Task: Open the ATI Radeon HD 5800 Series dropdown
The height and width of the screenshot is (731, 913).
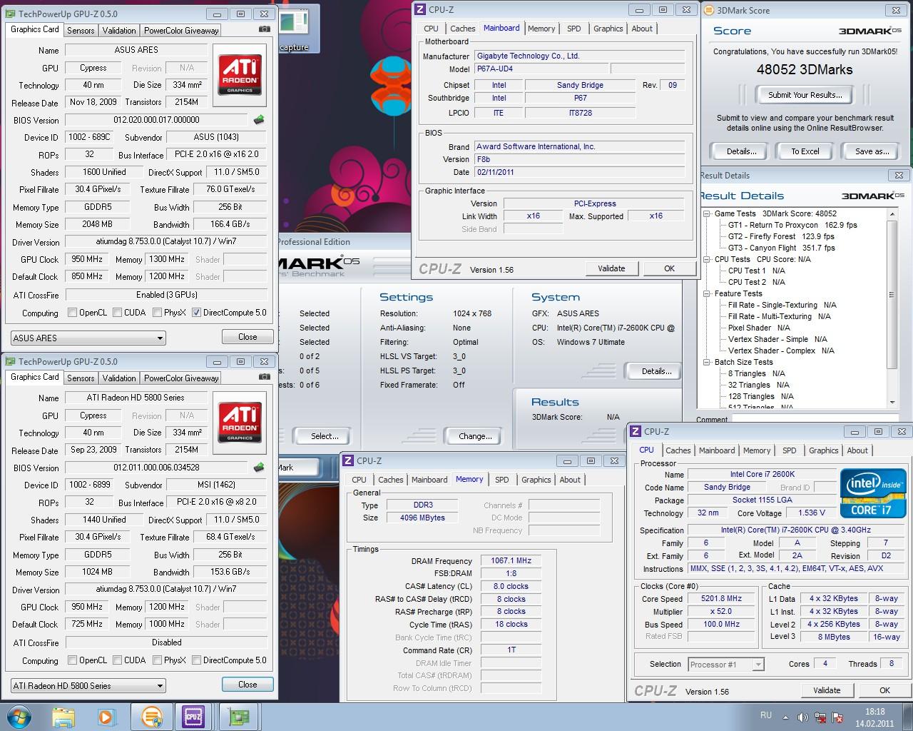Action: (x=88, y=685)
